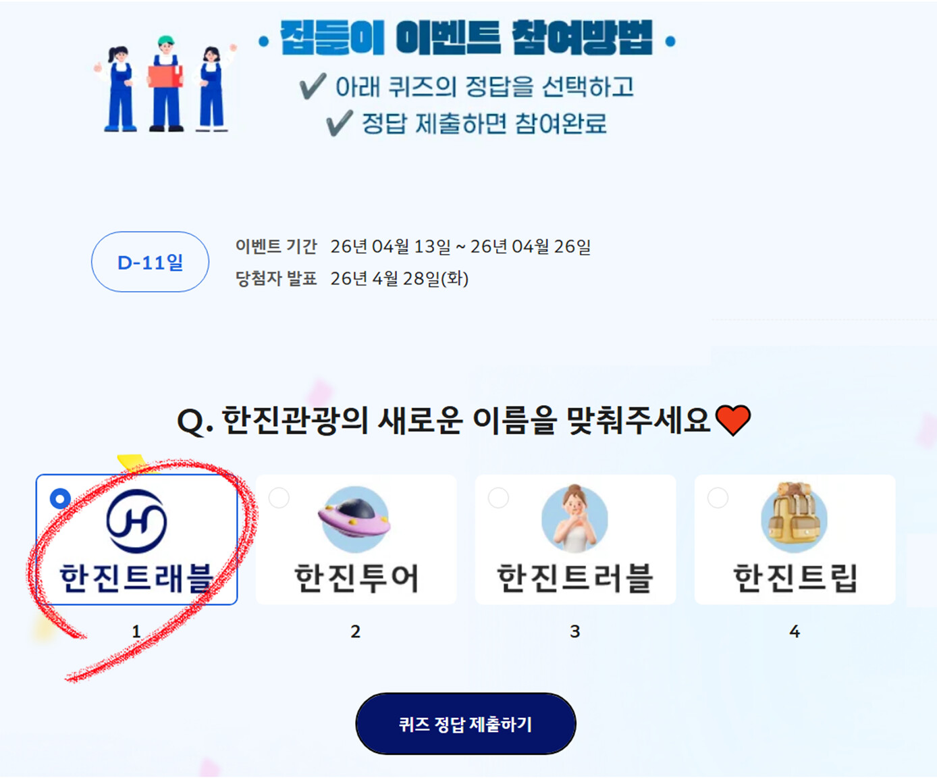Click the 한진트래블 option label

(x=136, y=578)
